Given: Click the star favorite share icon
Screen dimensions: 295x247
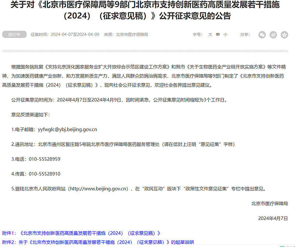Looking at the screenshot, I should click(x=284, y=35).
